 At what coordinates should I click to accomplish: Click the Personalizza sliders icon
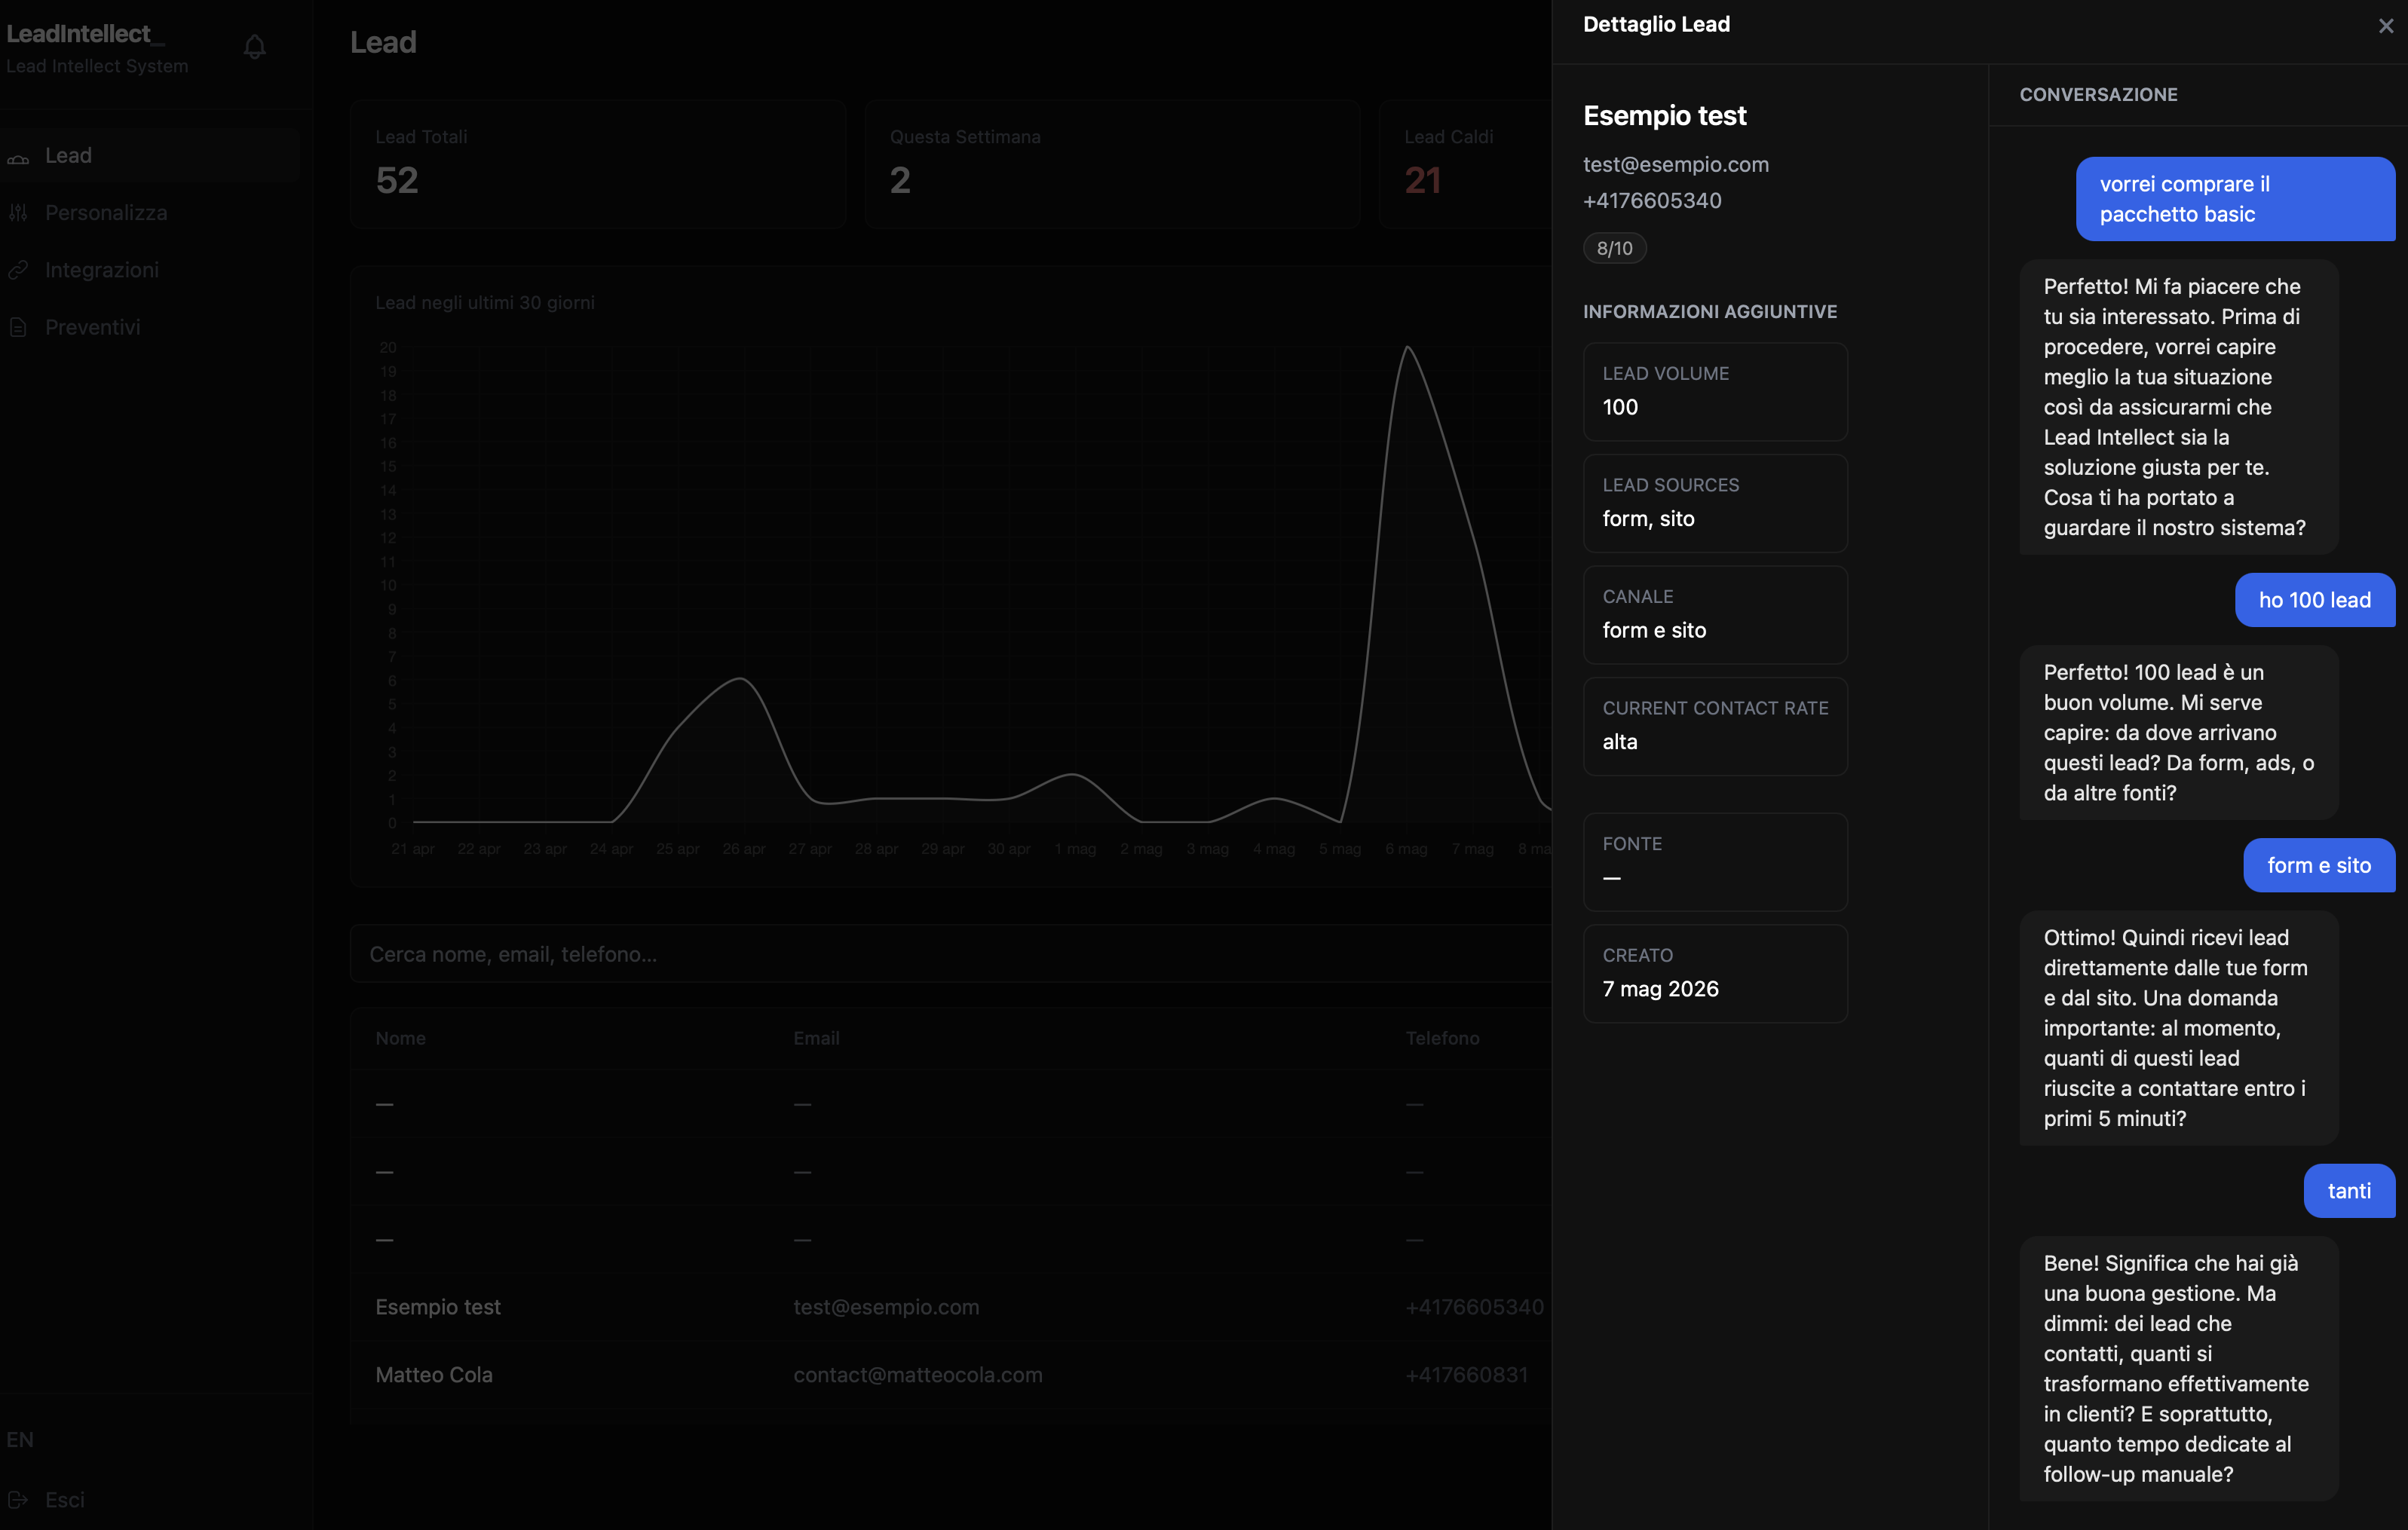click(x=18, y=213)
